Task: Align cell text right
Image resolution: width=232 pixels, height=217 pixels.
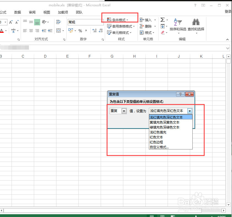Action: click(x=37, y=31)
